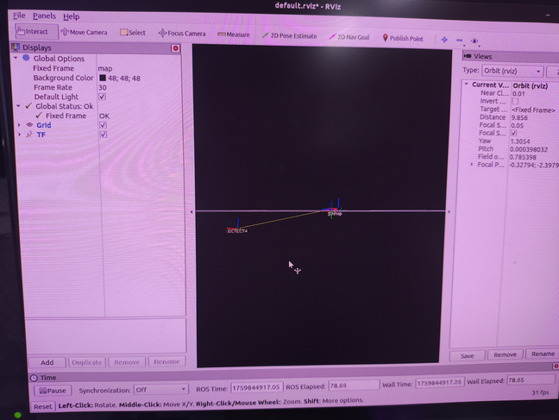
Task: Click the Add display button
Action: [x=47, y=362]
